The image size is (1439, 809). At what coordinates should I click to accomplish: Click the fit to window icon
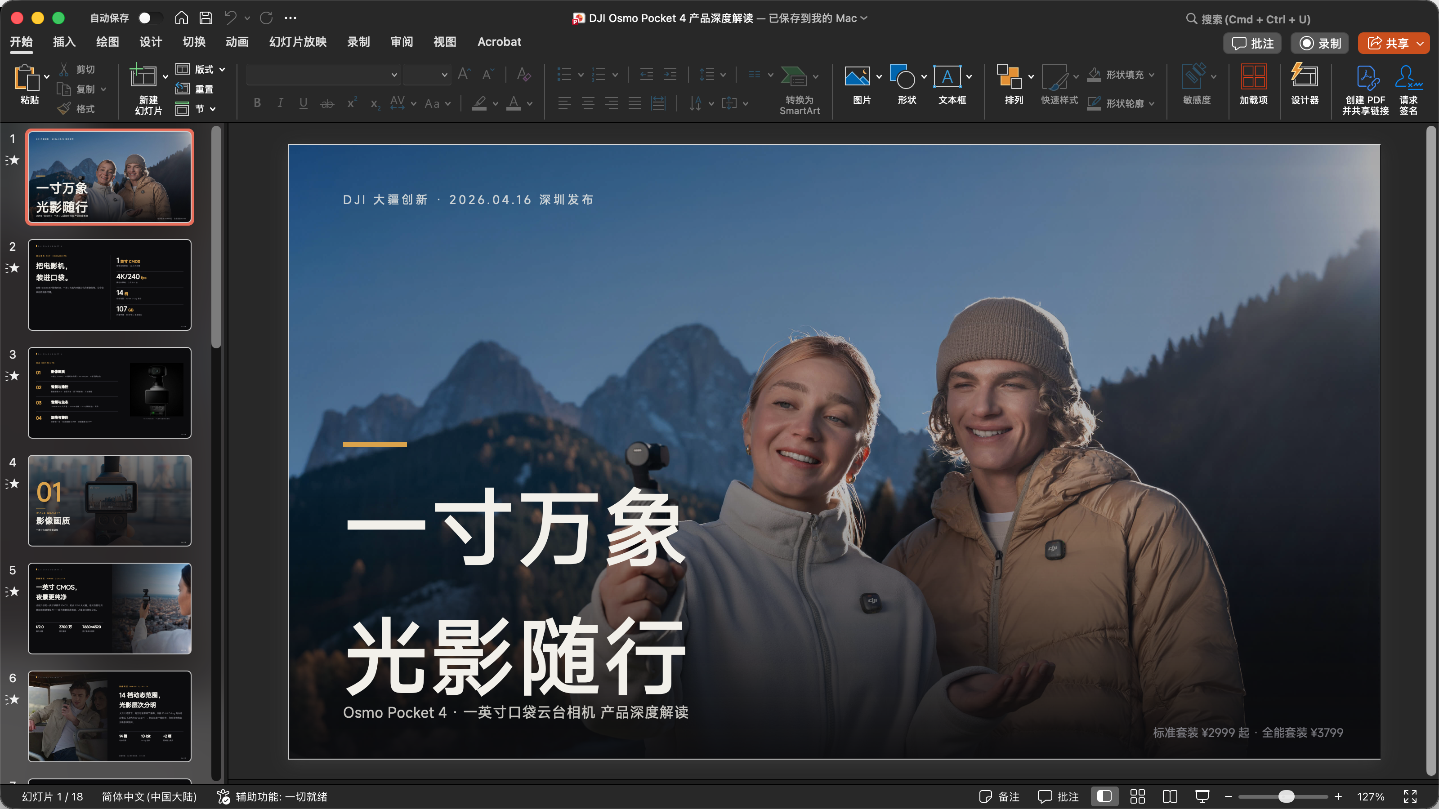(1410, 797)
